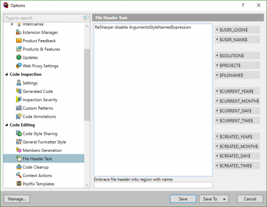267x207 pixels.
Task: Expand the IntelliSense tree node
Action: click(x=12, y=24)
